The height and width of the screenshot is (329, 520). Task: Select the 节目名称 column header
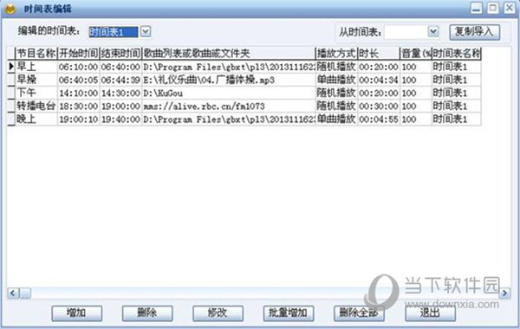point(36,54)
